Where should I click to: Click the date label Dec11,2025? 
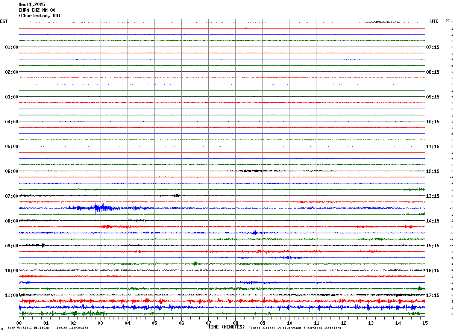click(x=32, y=5)
